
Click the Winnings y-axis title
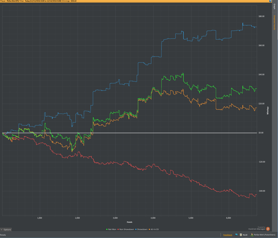[268, 111]
